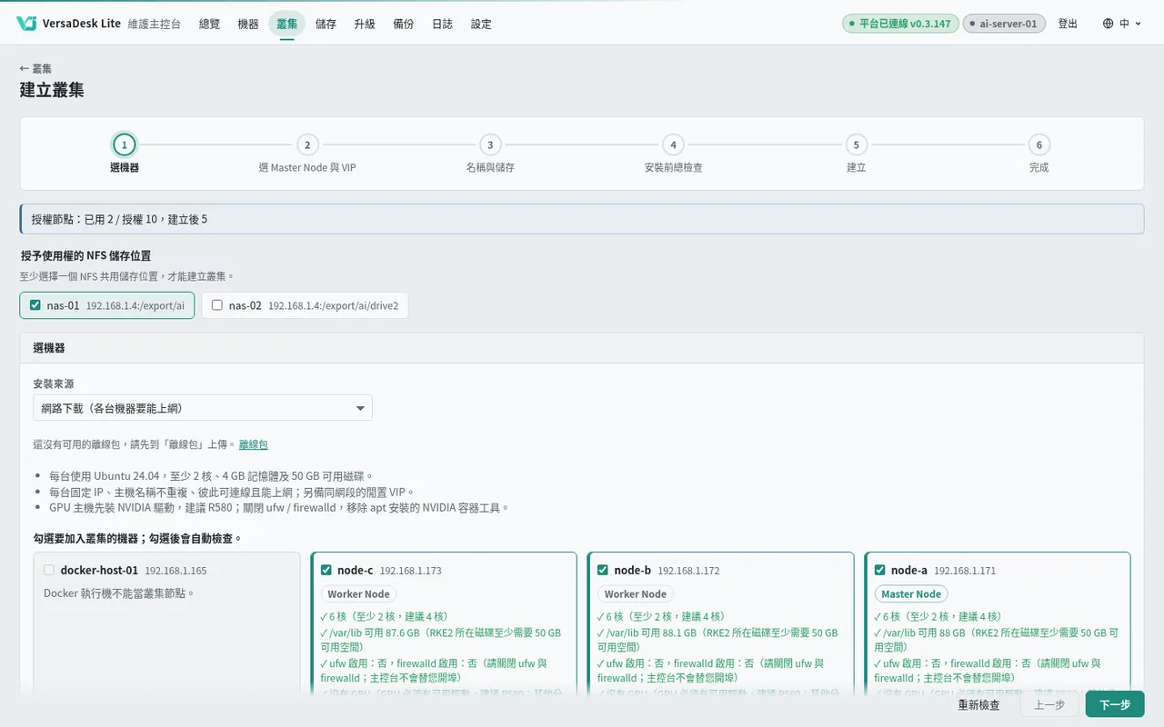Click the VersaDesk Lite logo icon

(x=26, y=24)
